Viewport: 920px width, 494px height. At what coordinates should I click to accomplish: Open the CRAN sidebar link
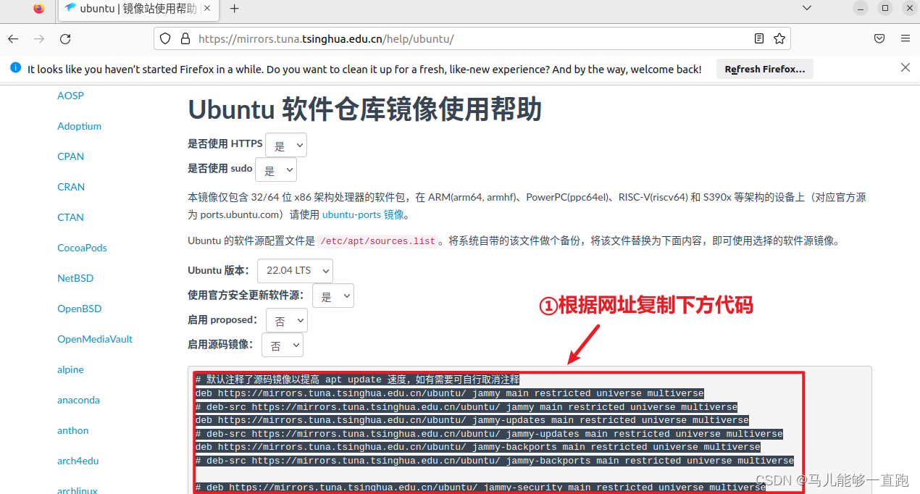point(71,187)
